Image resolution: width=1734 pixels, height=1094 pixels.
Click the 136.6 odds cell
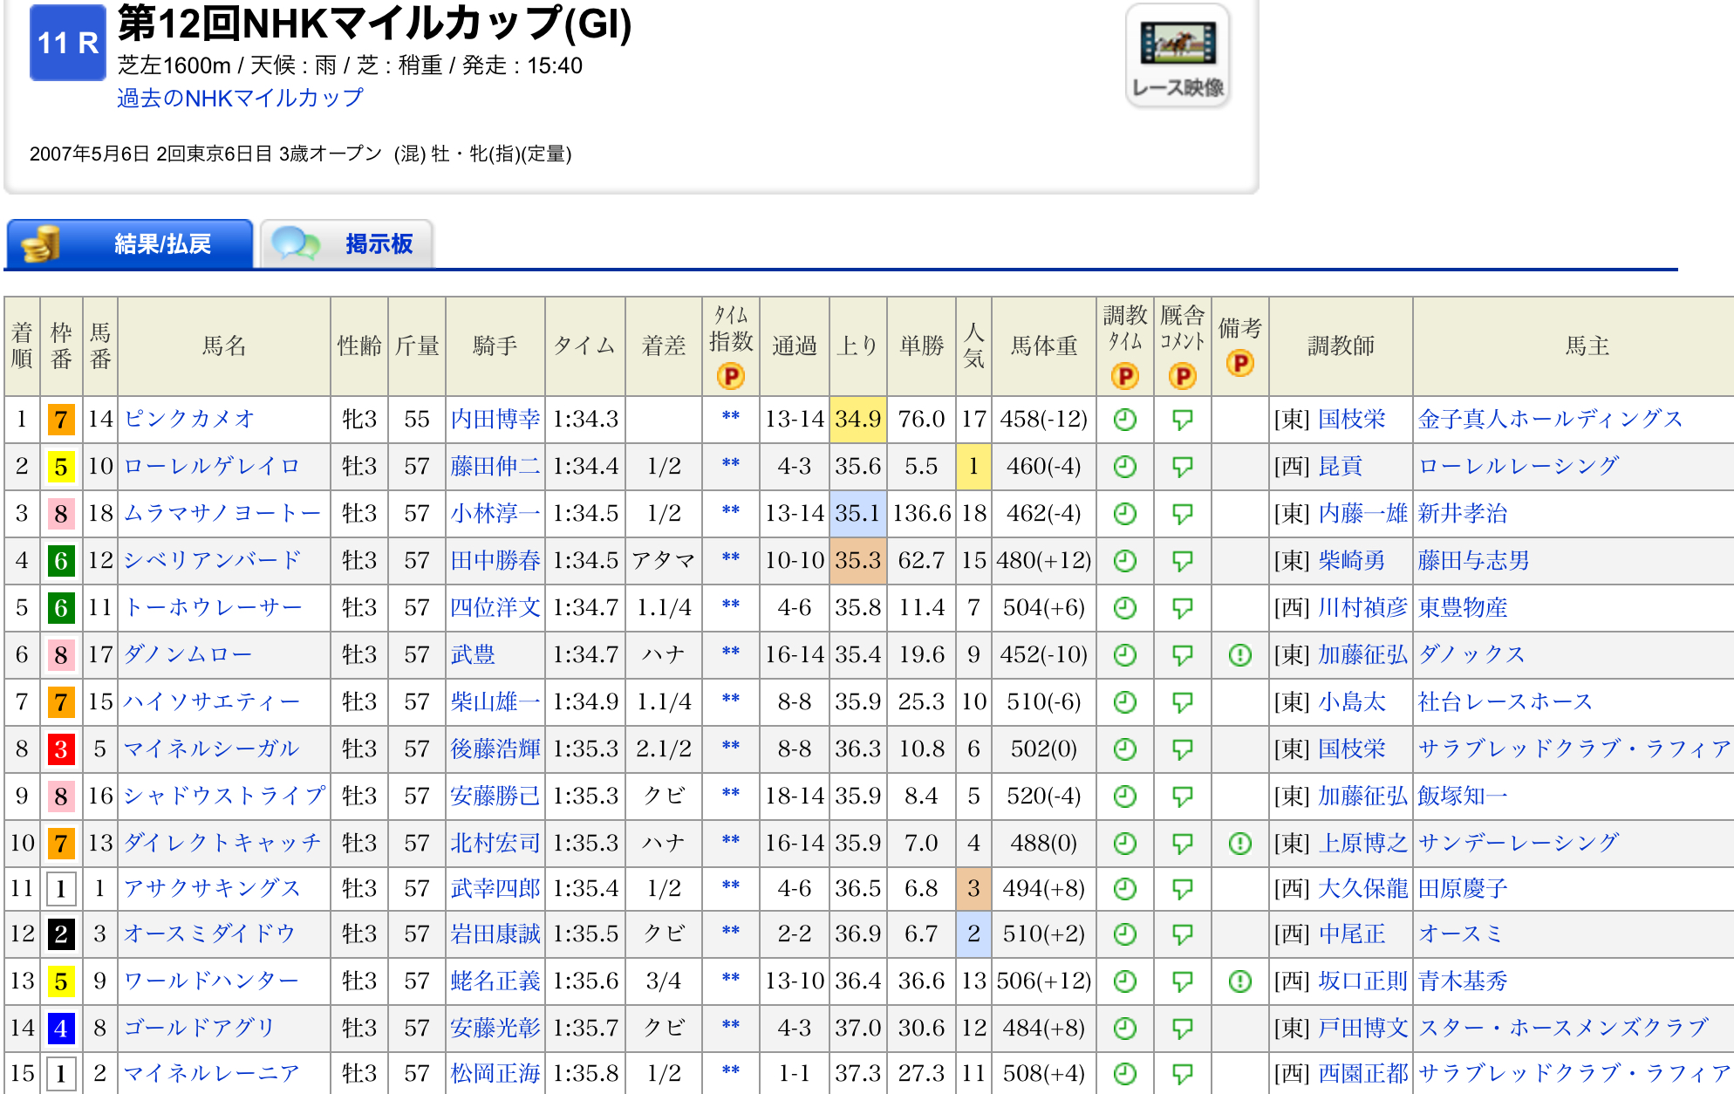click(x=922, y=514)
